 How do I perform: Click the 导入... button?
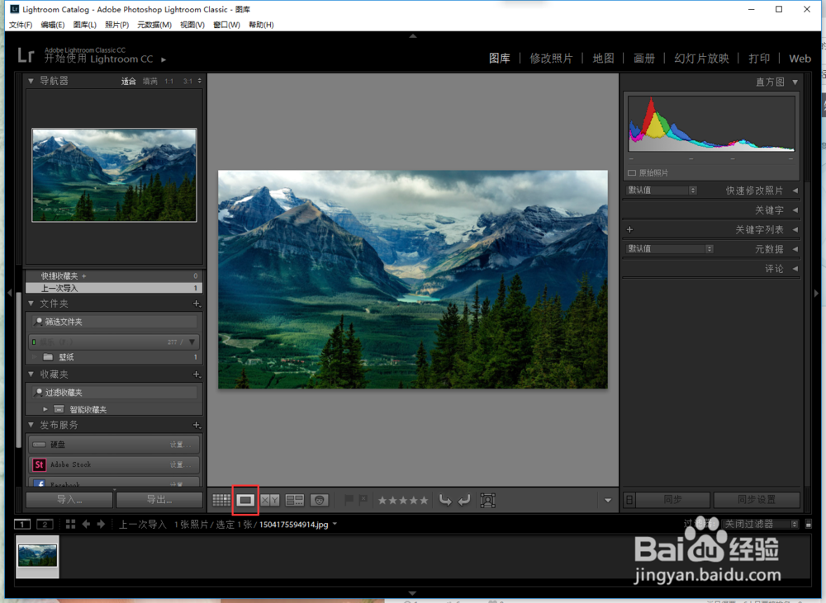pyautogui.click(x=70, y=499)
